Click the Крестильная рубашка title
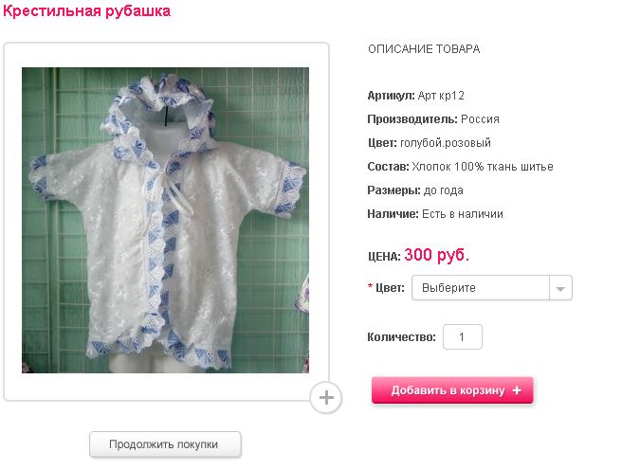Image resolution: width=622 pixels, height=470 pixels. (x=87, y=11)
